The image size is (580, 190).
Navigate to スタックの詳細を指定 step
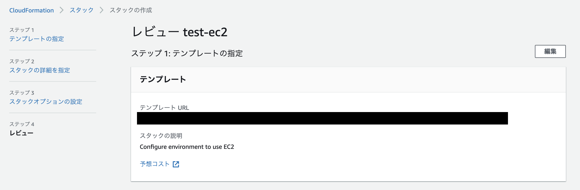(x=40, y=70)
